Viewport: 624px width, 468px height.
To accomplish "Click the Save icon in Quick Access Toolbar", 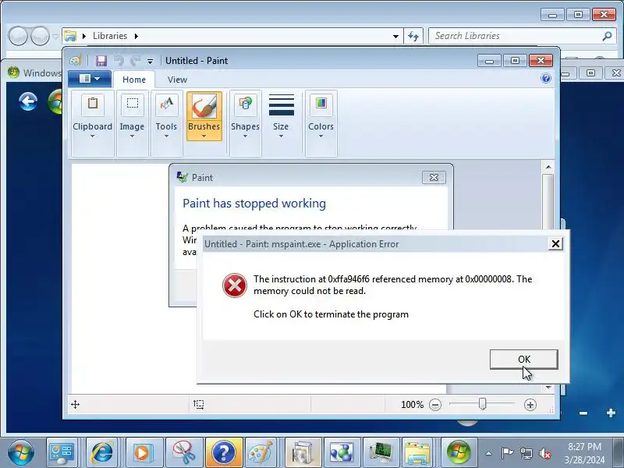I will pos(101,61).
